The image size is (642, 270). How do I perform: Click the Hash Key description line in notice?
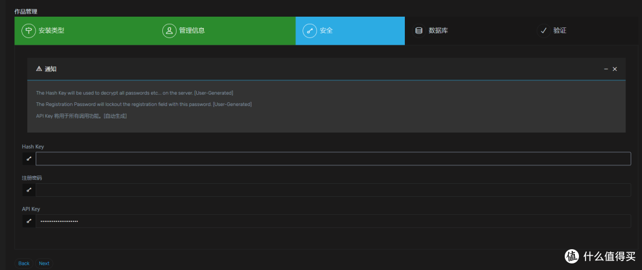coord(135,93)
